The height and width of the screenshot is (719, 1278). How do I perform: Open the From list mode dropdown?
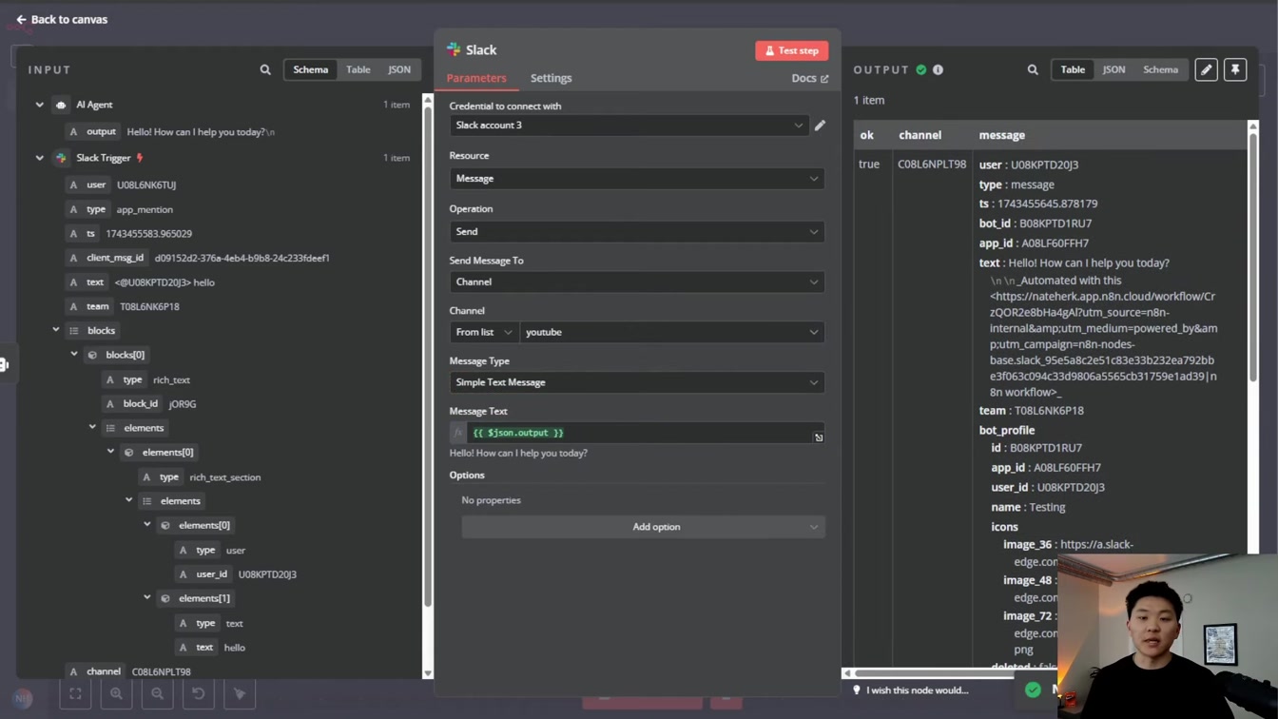click(x=484, y=332)
